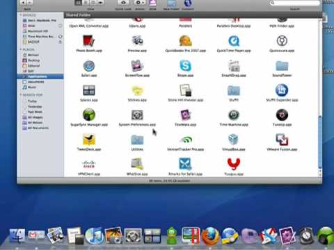
Task: Open iTunes from the Dock
Action: [94, 235]
